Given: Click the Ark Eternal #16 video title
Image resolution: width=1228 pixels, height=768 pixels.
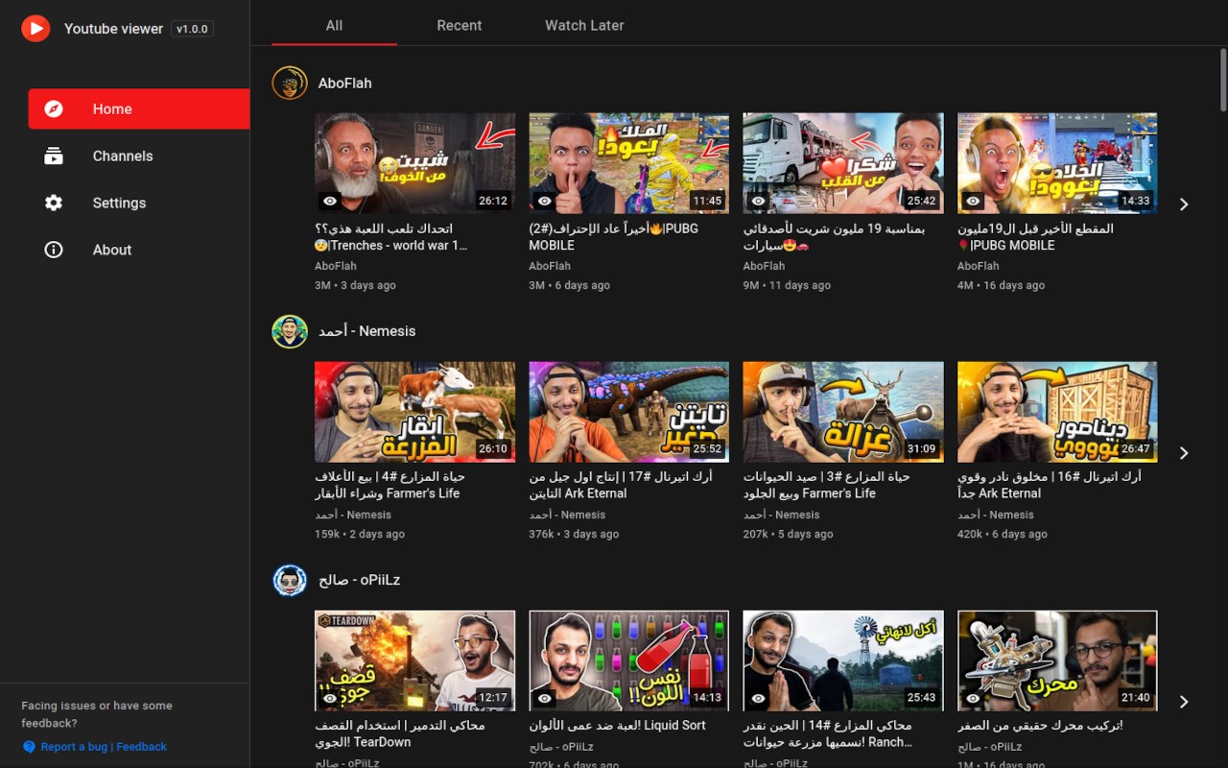Looking at the screenshot, I should pos(1050,485).
